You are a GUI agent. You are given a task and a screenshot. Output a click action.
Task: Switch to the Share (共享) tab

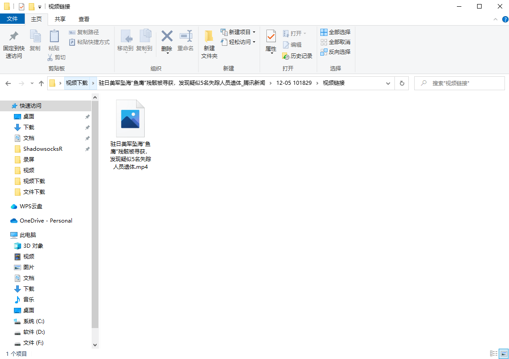click(60, 19)
